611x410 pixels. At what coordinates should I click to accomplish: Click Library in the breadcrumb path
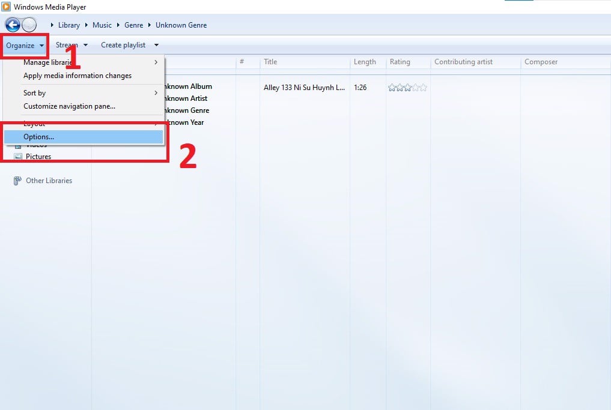[69, 25]
